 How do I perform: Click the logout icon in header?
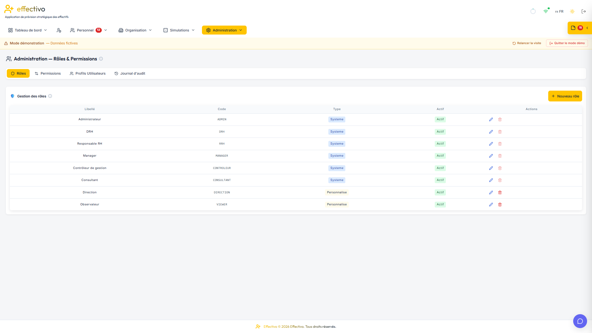(x=584, y=11)
